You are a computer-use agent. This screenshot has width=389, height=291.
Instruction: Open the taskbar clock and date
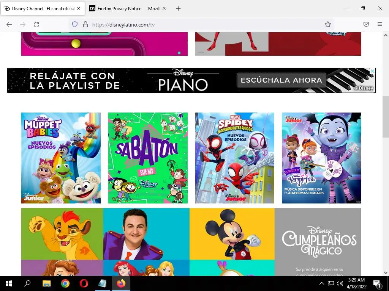(x=356, y=283)
